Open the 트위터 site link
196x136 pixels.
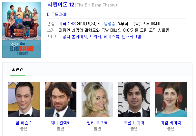click(95, 37)
